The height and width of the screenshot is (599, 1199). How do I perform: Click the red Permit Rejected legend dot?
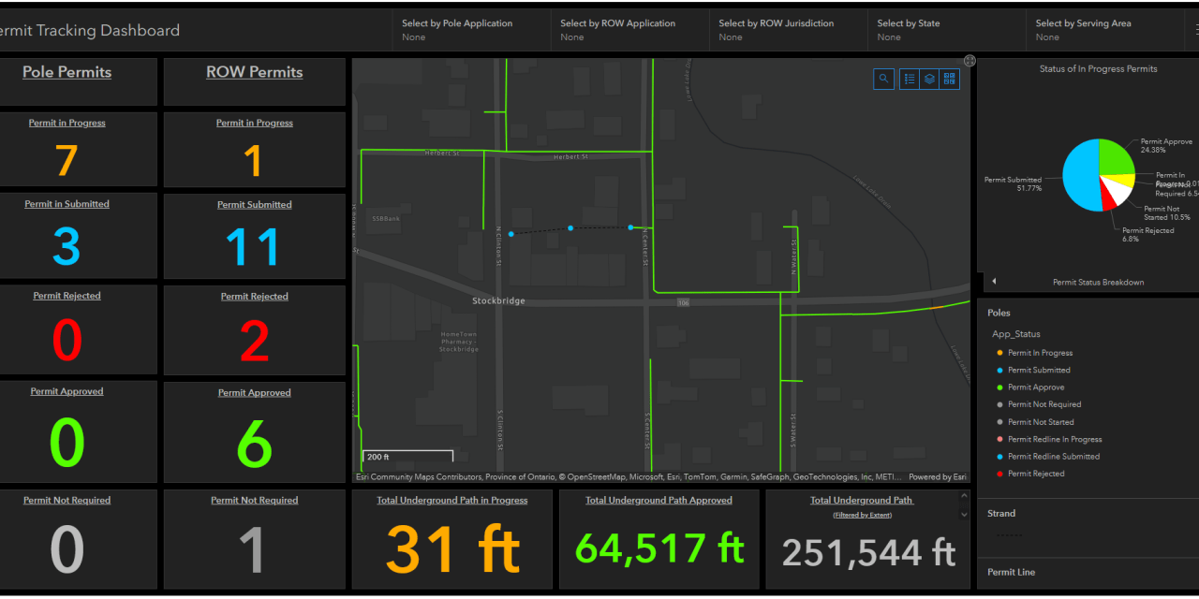click(x=999, y=474)
